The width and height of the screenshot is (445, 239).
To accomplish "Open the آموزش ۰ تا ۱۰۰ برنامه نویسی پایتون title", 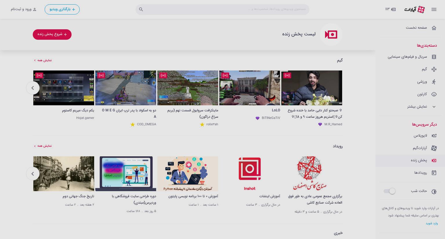I will [193, 196].
